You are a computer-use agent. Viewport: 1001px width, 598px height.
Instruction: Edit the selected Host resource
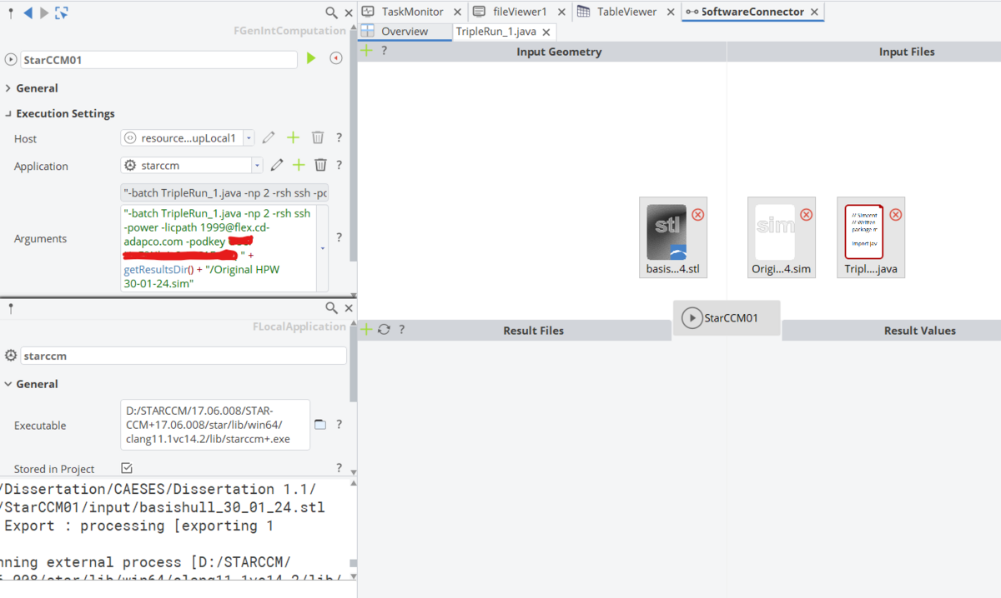[269, 137]
